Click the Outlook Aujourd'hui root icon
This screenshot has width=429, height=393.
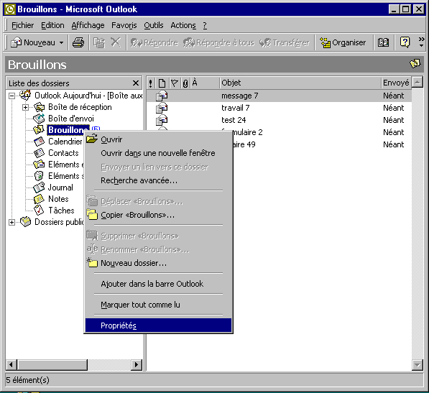coord(25,95)
